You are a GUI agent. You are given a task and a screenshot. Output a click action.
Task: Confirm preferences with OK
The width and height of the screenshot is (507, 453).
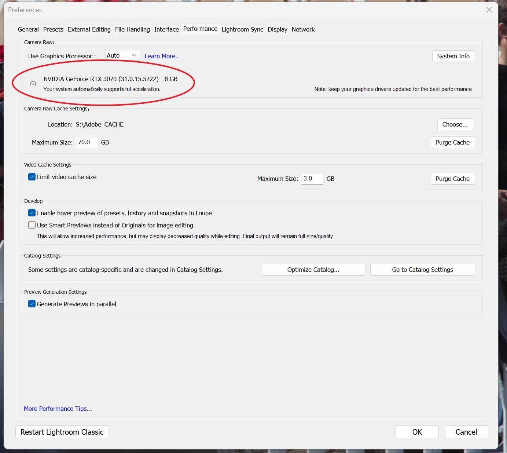click(x=417, y=432)
